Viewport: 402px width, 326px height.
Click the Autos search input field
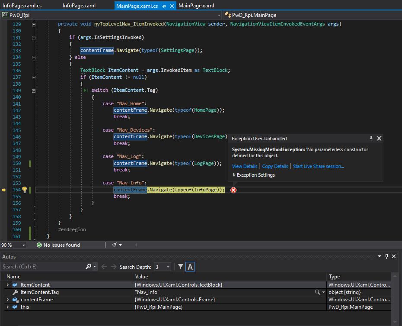point(43,267)
